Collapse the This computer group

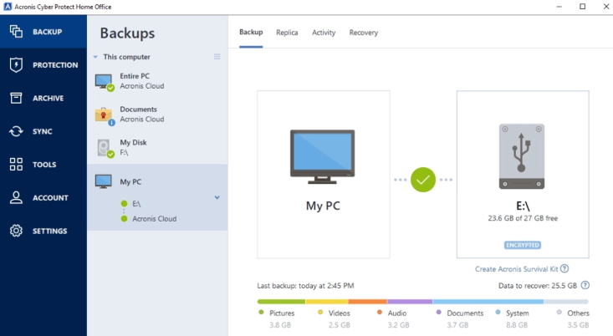pyautogui.click(x=95, y=57)
